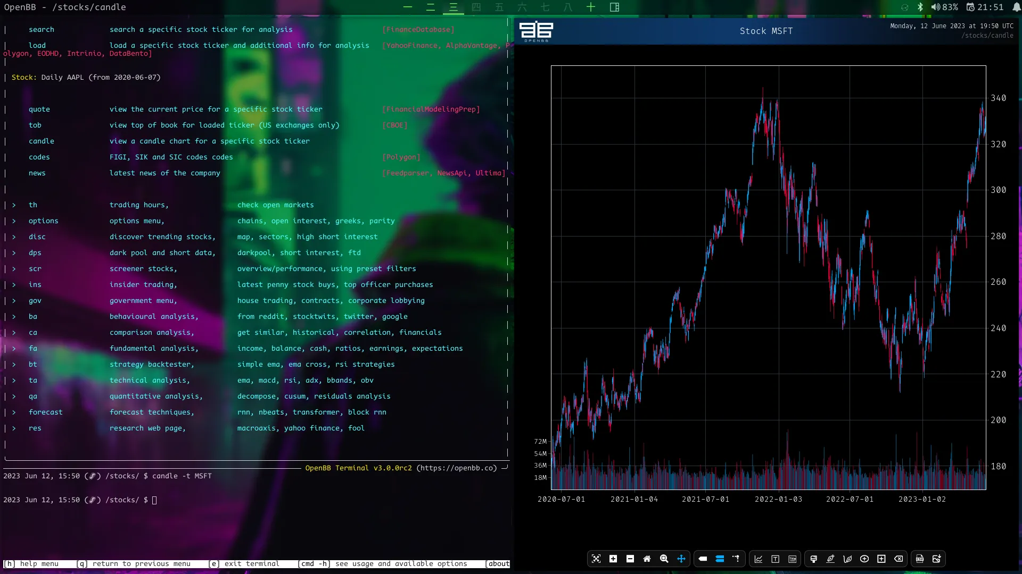Open the text annotation tool on the chart
Screen dimensions: 1022x574
click(775, 559)
